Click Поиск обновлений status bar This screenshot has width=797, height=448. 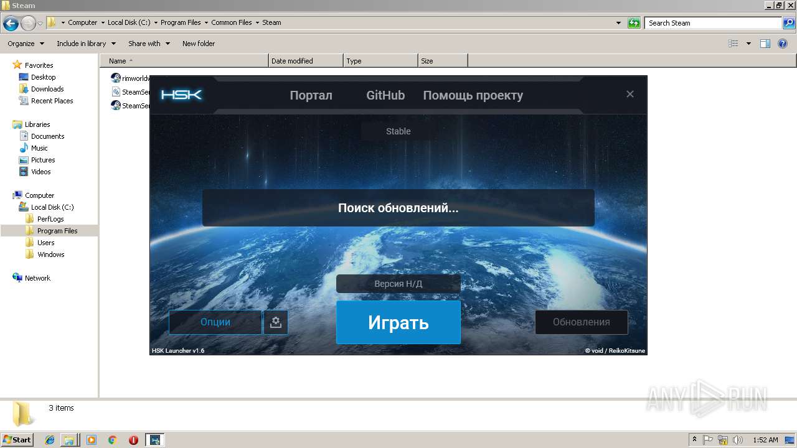tap(398, 208)
